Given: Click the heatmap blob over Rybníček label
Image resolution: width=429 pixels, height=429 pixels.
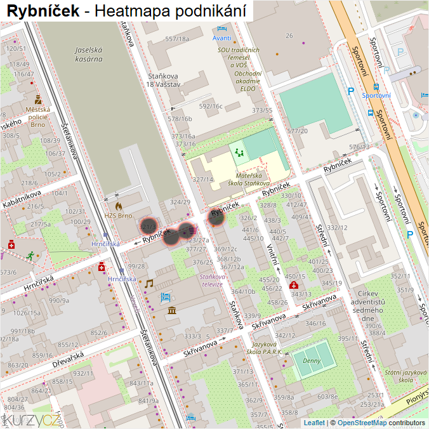Looking at the screenshot, I should tap(216, 216).
